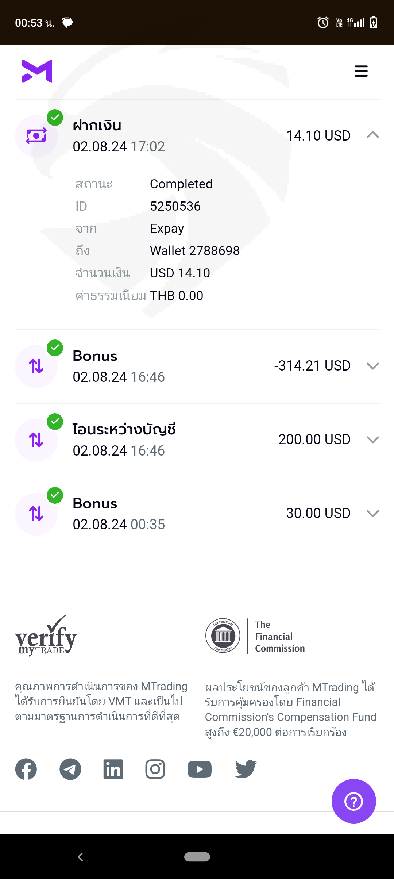Screen dimensions: 394x879
Task: Tap the Verify My Trade logo
Action: click(x=46, y=636)
